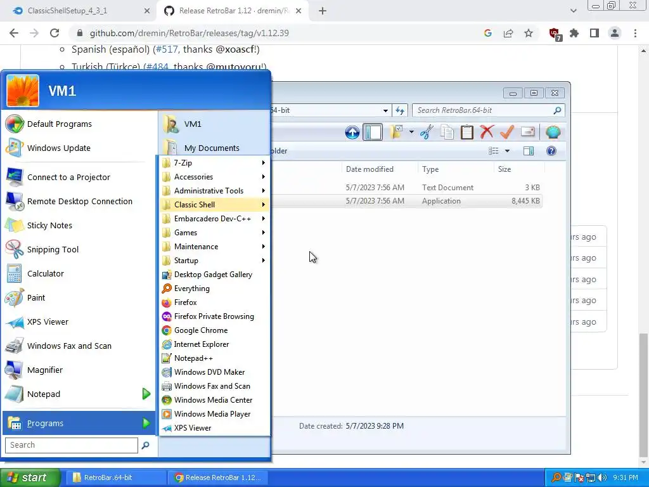Open Firefox from the programs list

click(214, 302)
